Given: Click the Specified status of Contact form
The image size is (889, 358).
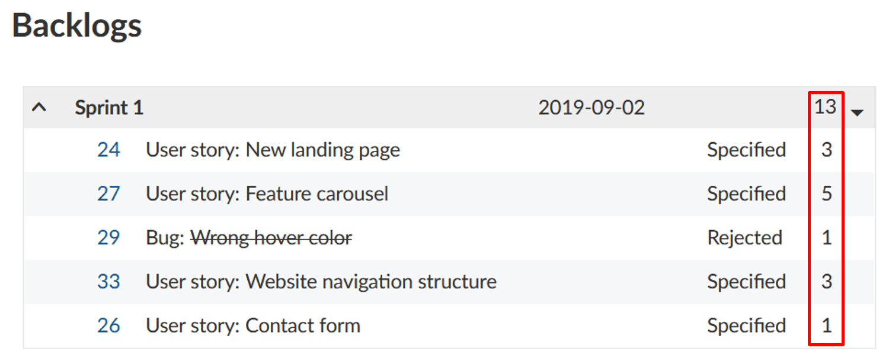Looking at the screenshot, I should coord(747,325).
